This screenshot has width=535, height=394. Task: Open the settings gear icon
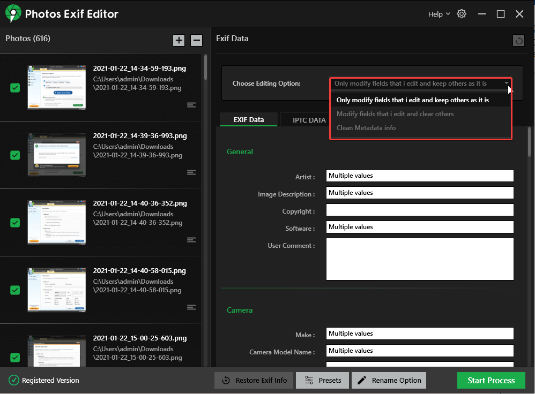point(462,14)
